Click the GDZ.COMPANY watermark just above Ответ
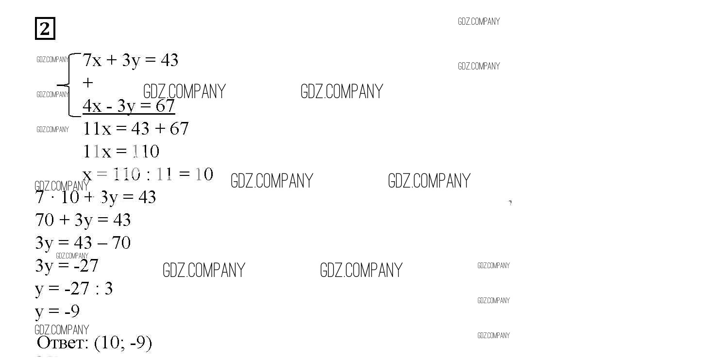 point(62,330)
